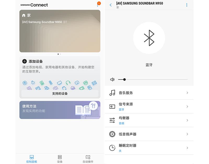
Task: Tap the camera icon in device illustrations
Action: pos(55,88)
